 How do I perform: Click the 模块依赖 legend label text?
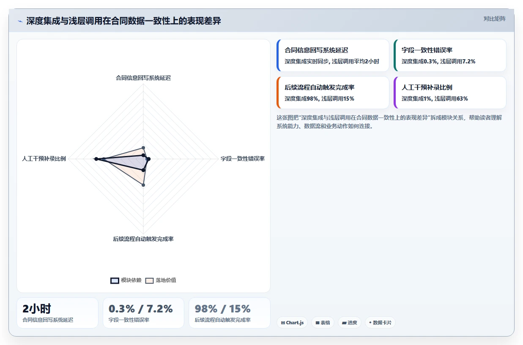(x=131, y=280)
